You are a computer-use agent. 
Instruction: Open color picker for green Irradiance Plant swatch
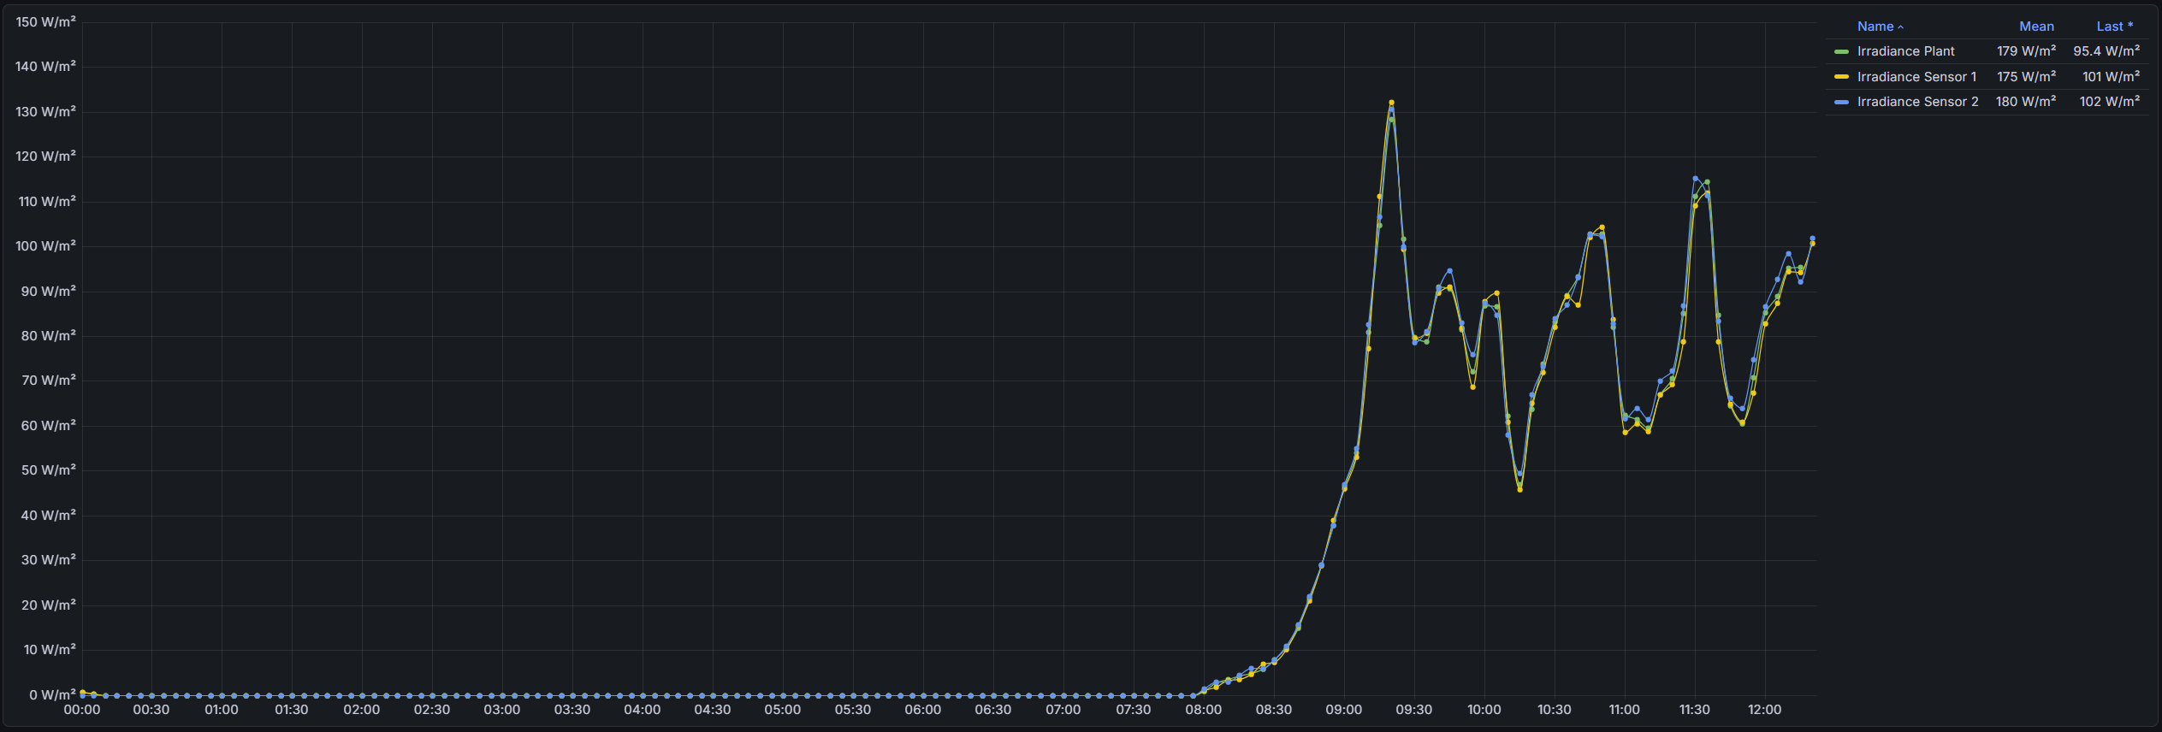[x=1841, y=52]
